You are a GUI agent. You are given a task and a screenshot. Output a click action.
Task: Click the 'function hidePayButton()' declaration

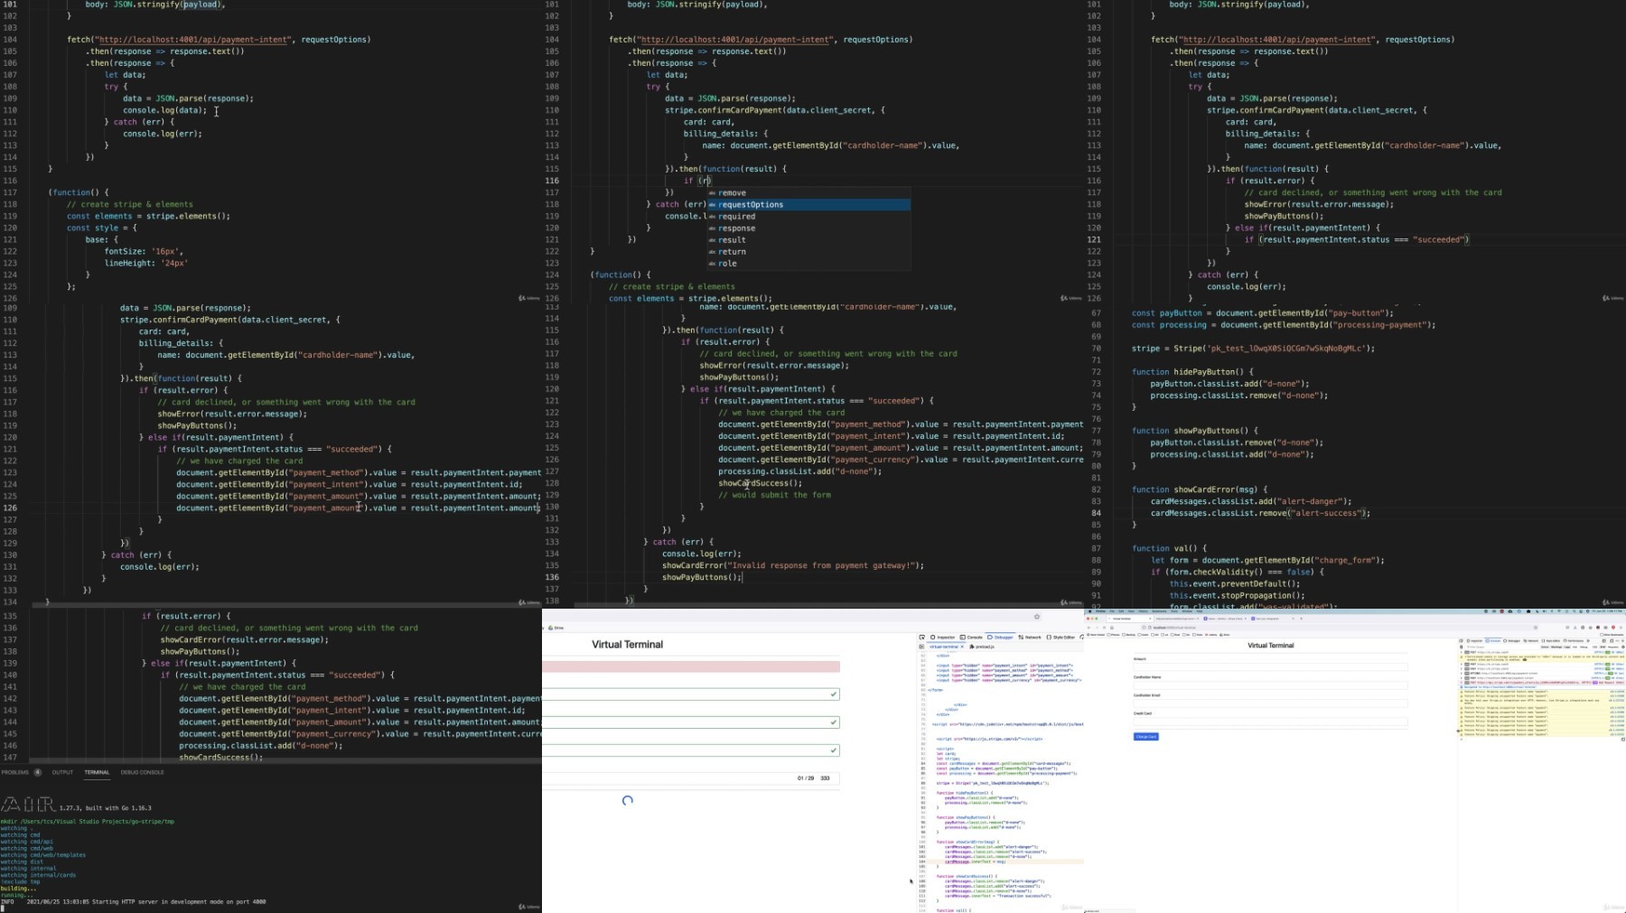click(x=1192, y=371)
